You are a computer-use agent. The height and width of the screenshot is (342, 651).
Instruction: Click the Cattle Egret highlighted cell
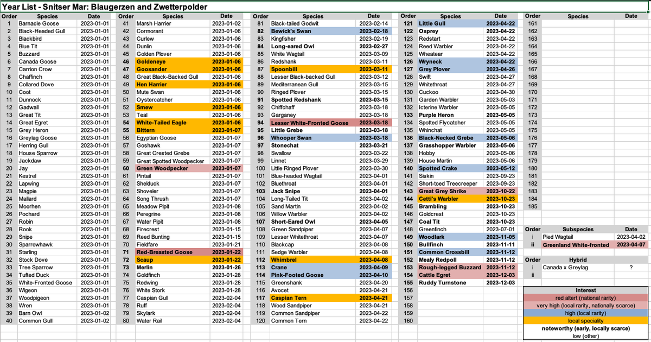[x=434, y=275]
